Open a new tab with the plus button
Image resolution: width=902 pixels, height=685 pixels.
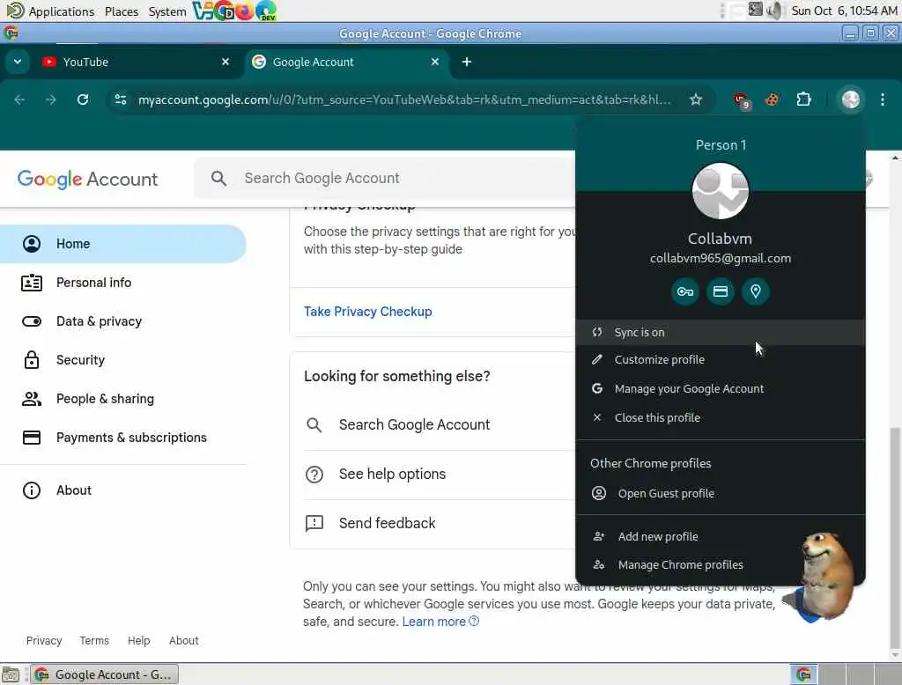click(467, 62)
